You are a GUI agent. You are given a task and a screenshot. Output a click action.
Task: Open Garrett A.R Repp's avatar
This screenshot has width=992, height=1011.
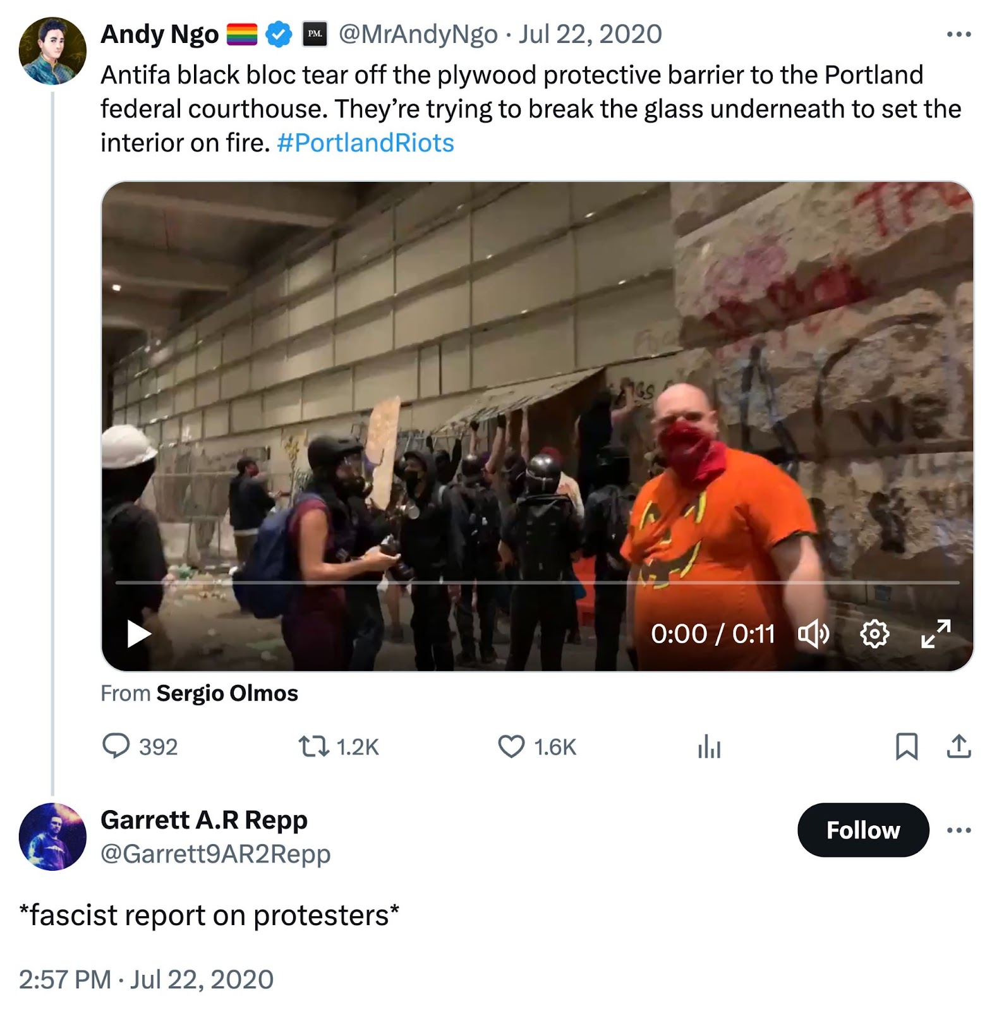click(52, 837)
